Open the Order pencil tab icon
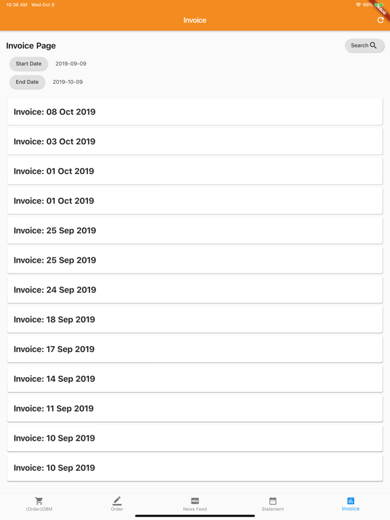This screenshot has width=390, height=520. coord(116,501)
